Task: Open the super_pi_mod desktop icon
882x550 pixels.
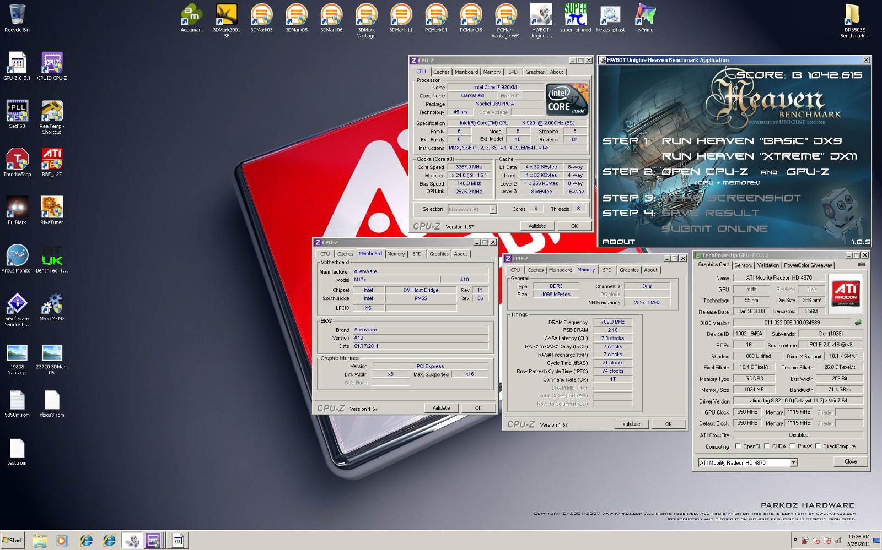Action: click(x=576, y=18)
